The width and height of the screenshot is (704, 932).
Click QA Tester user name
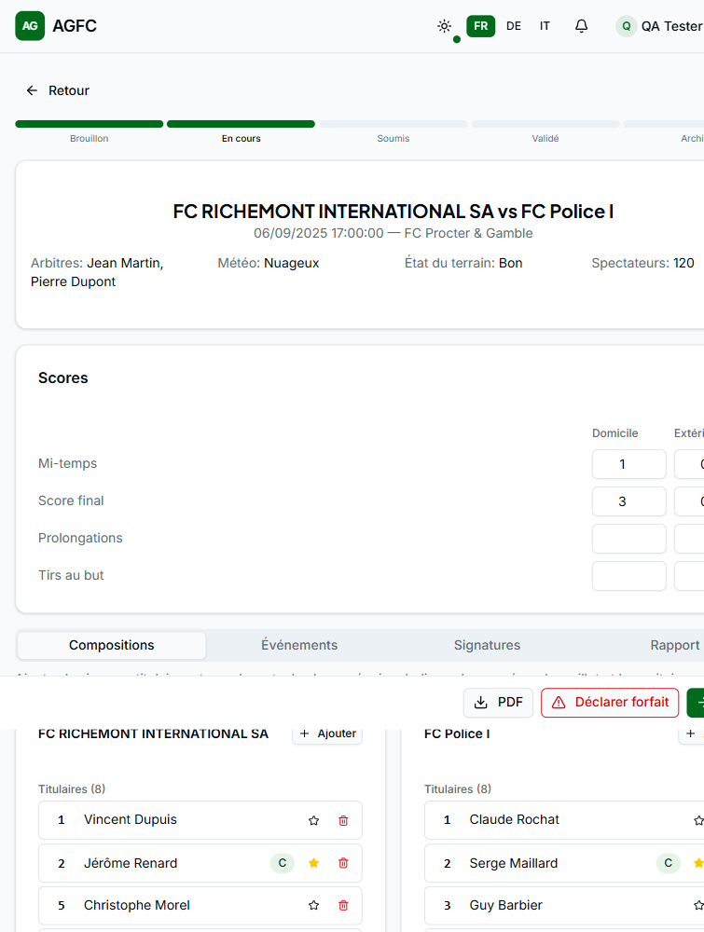(x=672, y=26)
